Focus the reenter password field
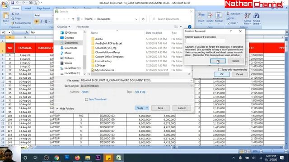The width and height of the screenshot is (289, 162). [x=205, y=41]
